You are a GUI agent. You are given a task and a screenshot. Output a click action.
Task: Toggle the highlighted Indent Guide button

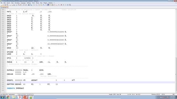pyautogui.click(x=48, y=5)
